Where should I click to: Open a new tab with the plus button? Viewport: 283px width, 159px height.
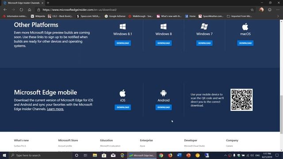pos(48,3)
